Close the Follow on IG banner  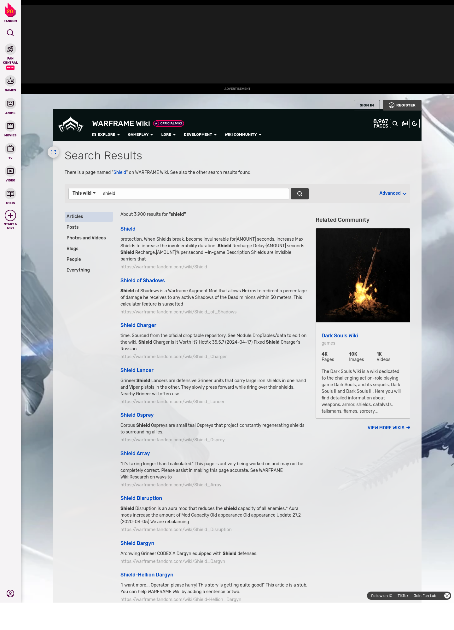point(447,596)
